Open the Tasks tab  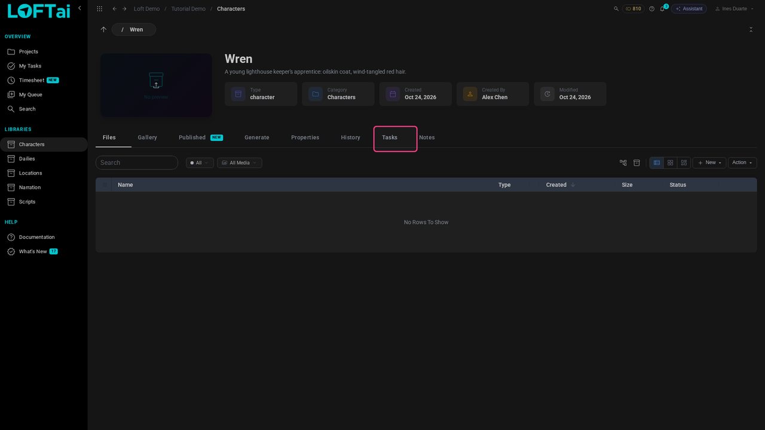(x=390, y=137)
